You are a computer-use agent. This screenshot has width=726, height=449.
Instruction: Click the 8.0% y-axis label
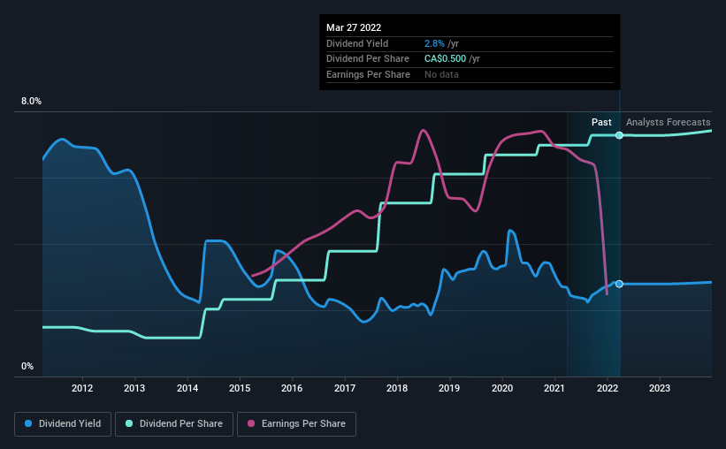tap(31, 102)
